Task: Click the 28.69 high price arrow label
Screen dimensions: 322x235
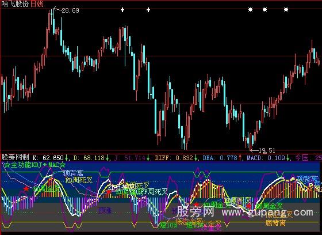Action: click(x=67, y=10)
